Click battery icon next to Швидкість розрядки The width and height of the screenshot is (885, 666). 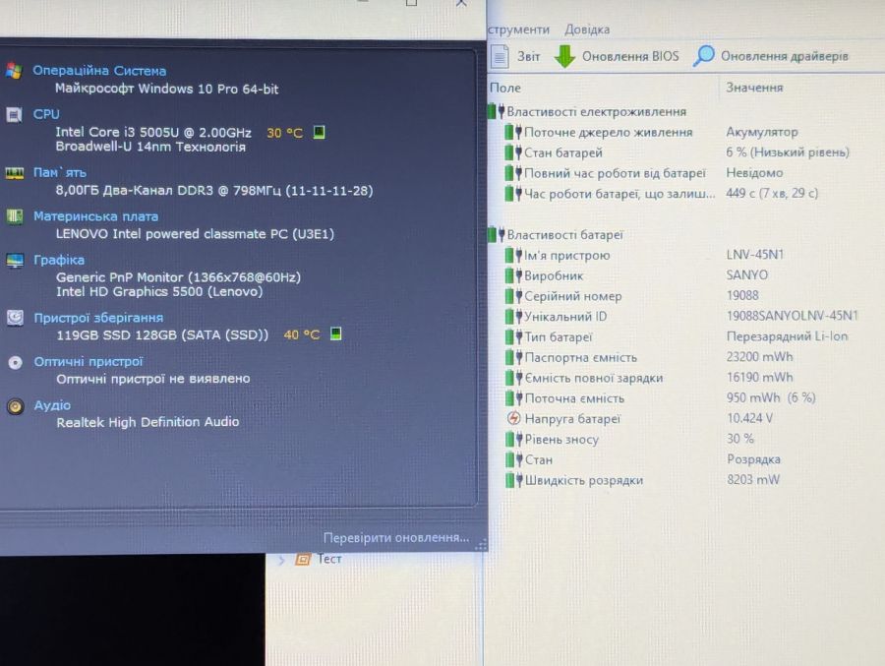tap(513, 480)
